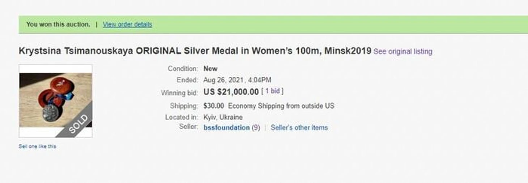Click the seller feedback score (9)

click(256, 127)
